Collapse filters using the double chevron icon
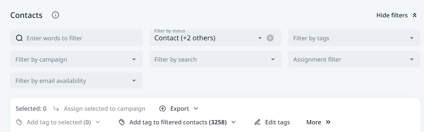424x132 pixels. pyautogui.click(x=415, y=15)
